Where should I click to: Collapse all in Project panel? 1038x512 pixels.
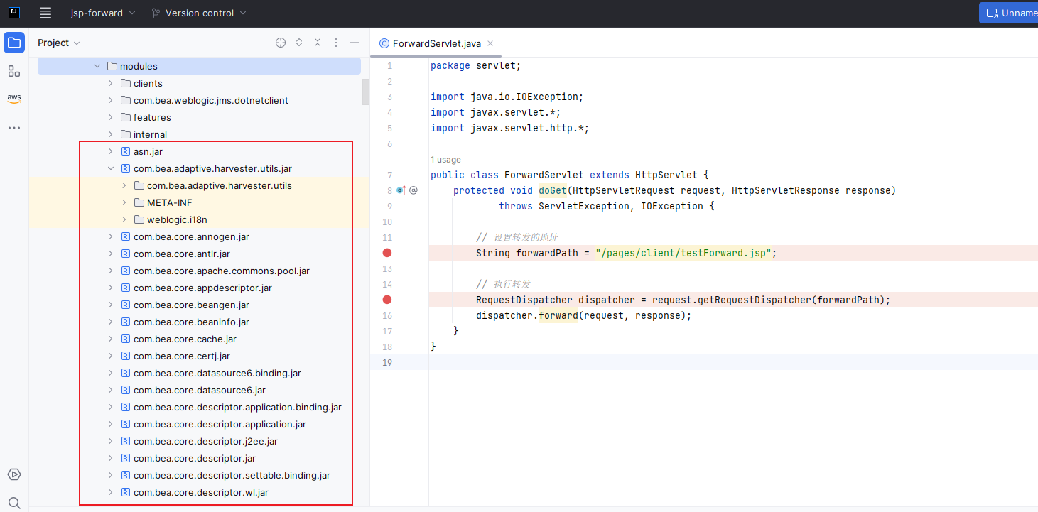pos(318,43)
